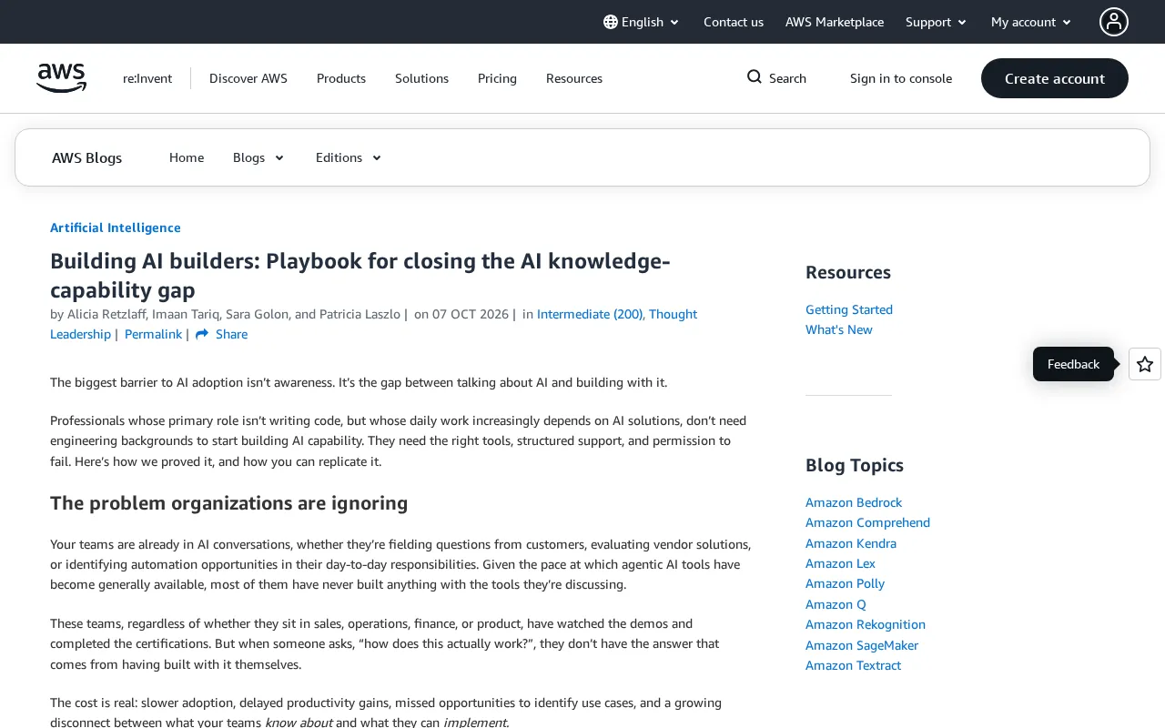Expand the My account dropdown
This screenshot has width=1165, height=728.
pyautogui.click(x=1032, y=22)
